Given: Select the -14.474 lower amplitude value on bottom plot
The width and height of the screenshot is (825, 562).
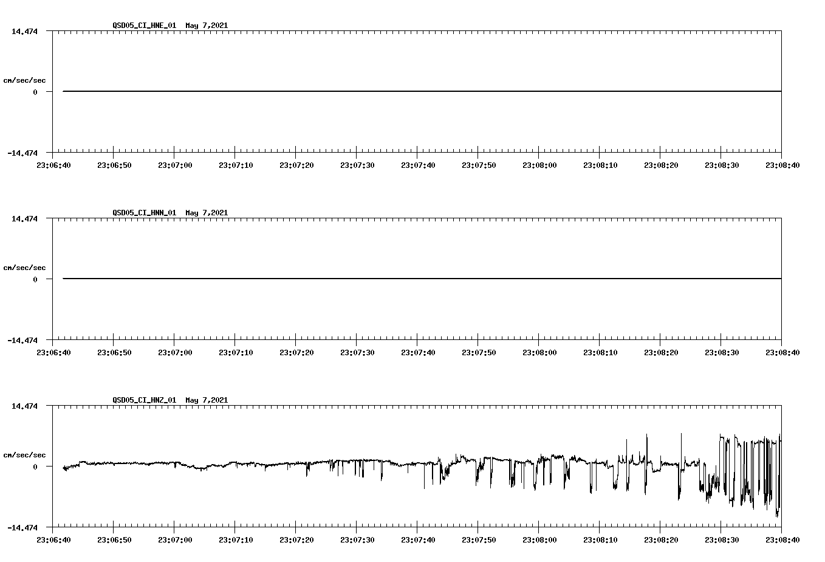Looking at the screenshot, I should click(22, 527).
